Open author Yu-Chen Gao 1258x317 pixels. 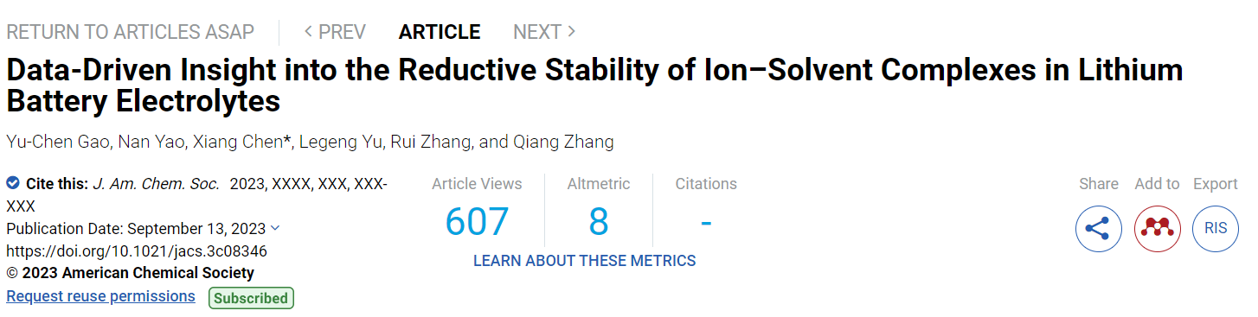pyautogui.click(x=55, y=142)
